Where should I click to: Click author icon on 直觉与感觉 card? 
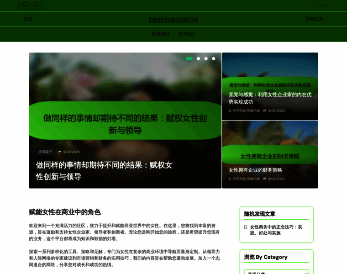point(230,111)
